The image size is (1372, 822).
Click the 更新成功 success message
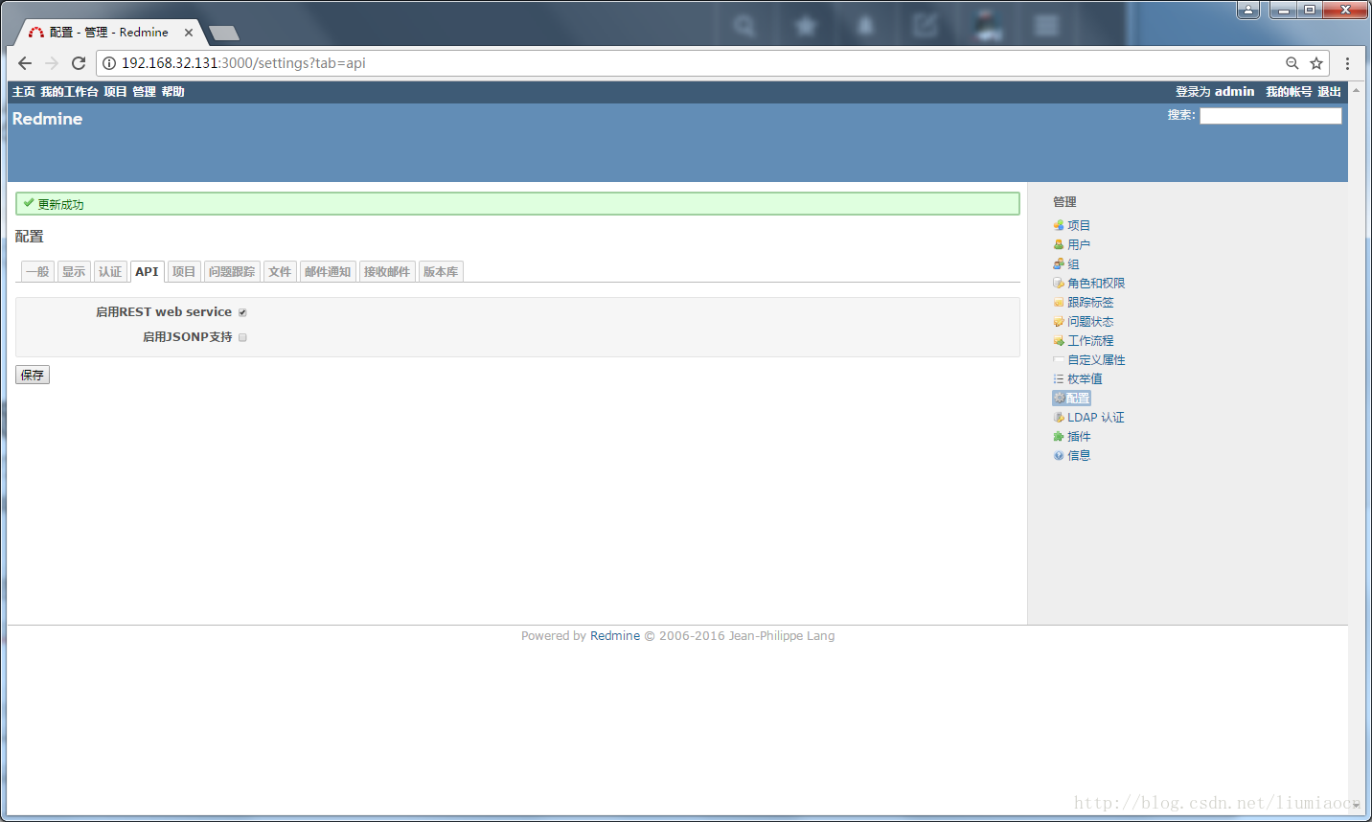click(517, 204)
